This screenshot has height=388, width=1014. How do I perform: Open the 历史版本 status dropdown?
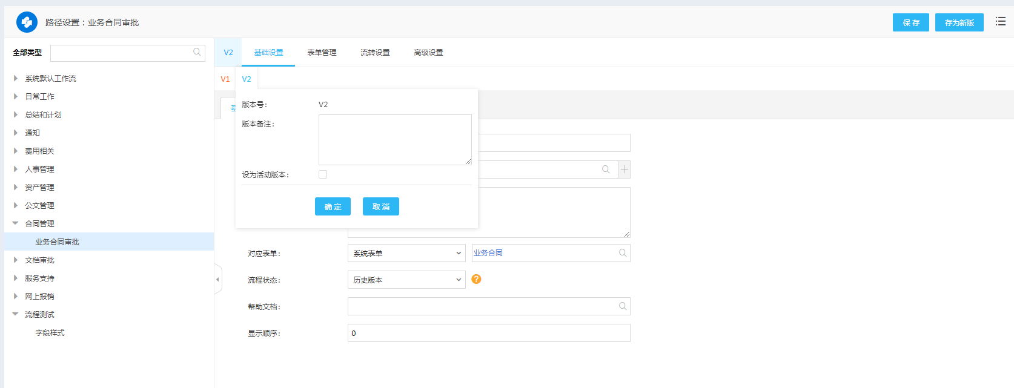(x=406, y=280)
